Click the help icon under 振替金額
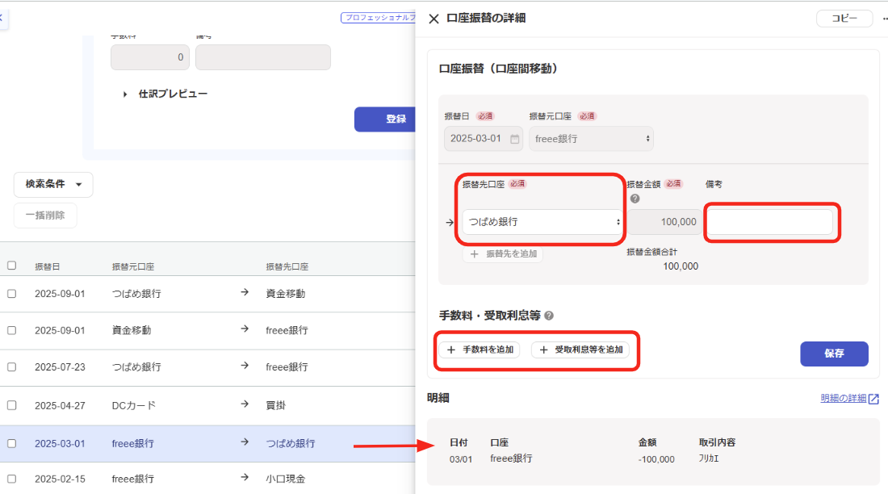Image resolution: width=888 pixels, height=494 pixels. (635, 199)
